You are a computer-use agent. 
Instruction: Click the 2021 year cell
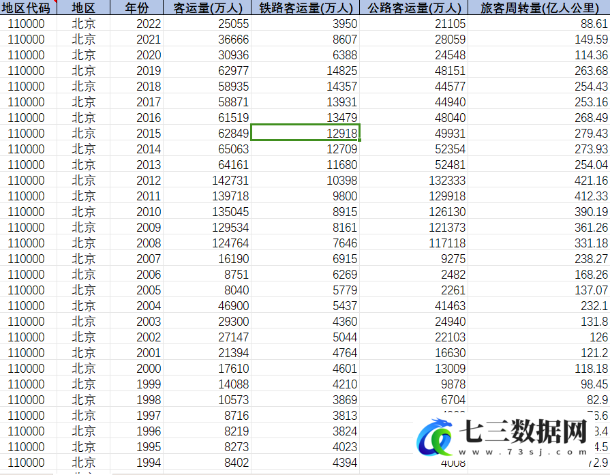(136, 39)
